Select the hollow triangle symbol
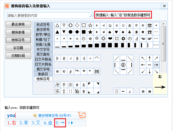The width and height of the screenshot is (173, 132). point(57,25)
